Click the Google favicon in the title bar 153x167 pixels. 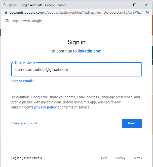coord(4,5)
